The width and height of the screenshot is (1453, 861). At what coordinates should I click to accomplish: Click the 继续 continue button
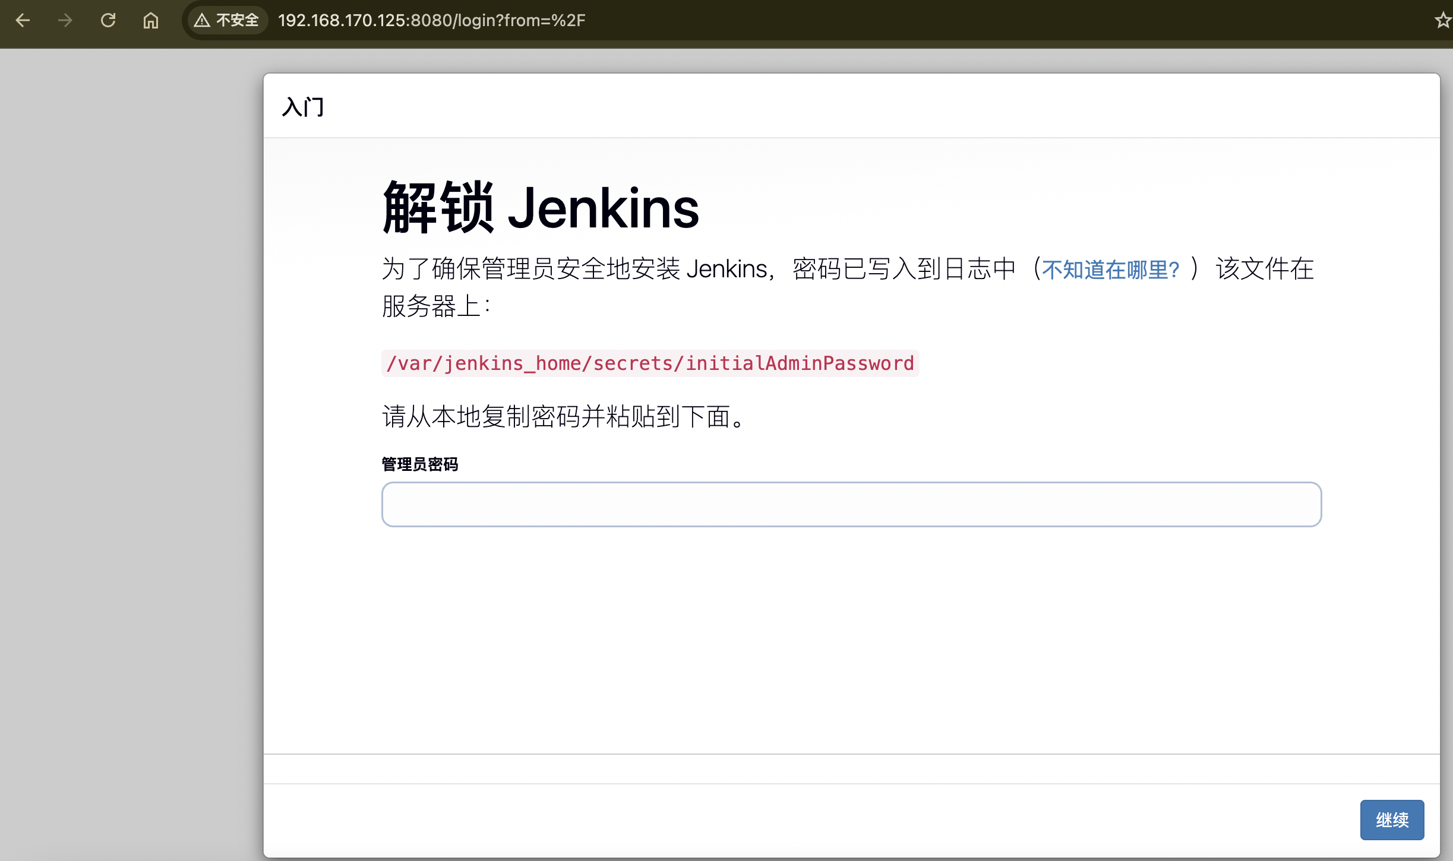point(1392,819)
